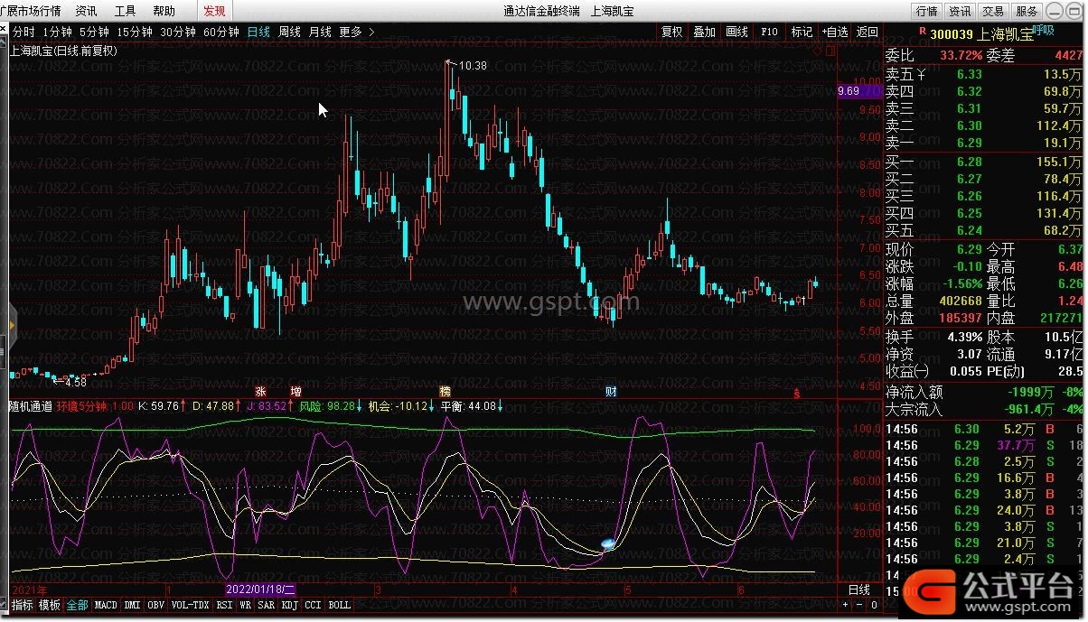Select the 日线 daily period
The width and height of the screenshot is (1088, 622).
(x=258, y=32)
